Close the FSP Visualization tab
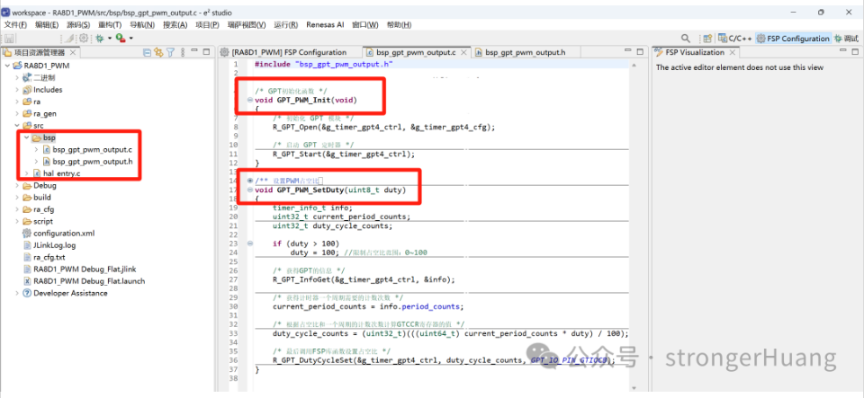 [x=733, y=52]
